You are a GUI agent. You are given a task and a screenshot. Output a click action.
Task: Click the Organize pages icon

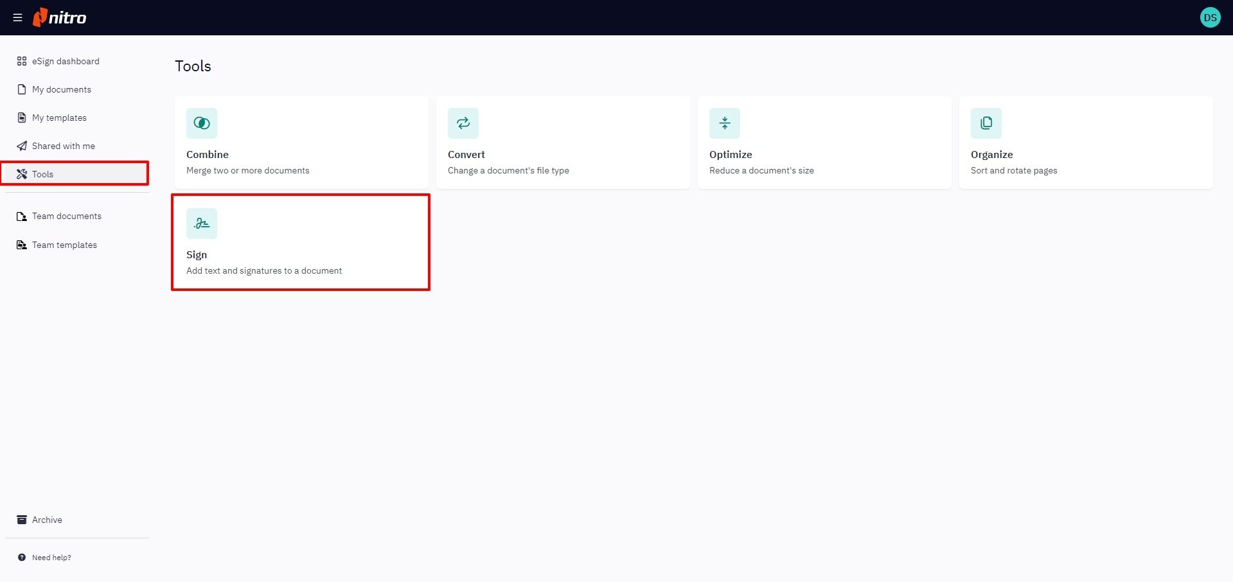[x=986, y=123]
